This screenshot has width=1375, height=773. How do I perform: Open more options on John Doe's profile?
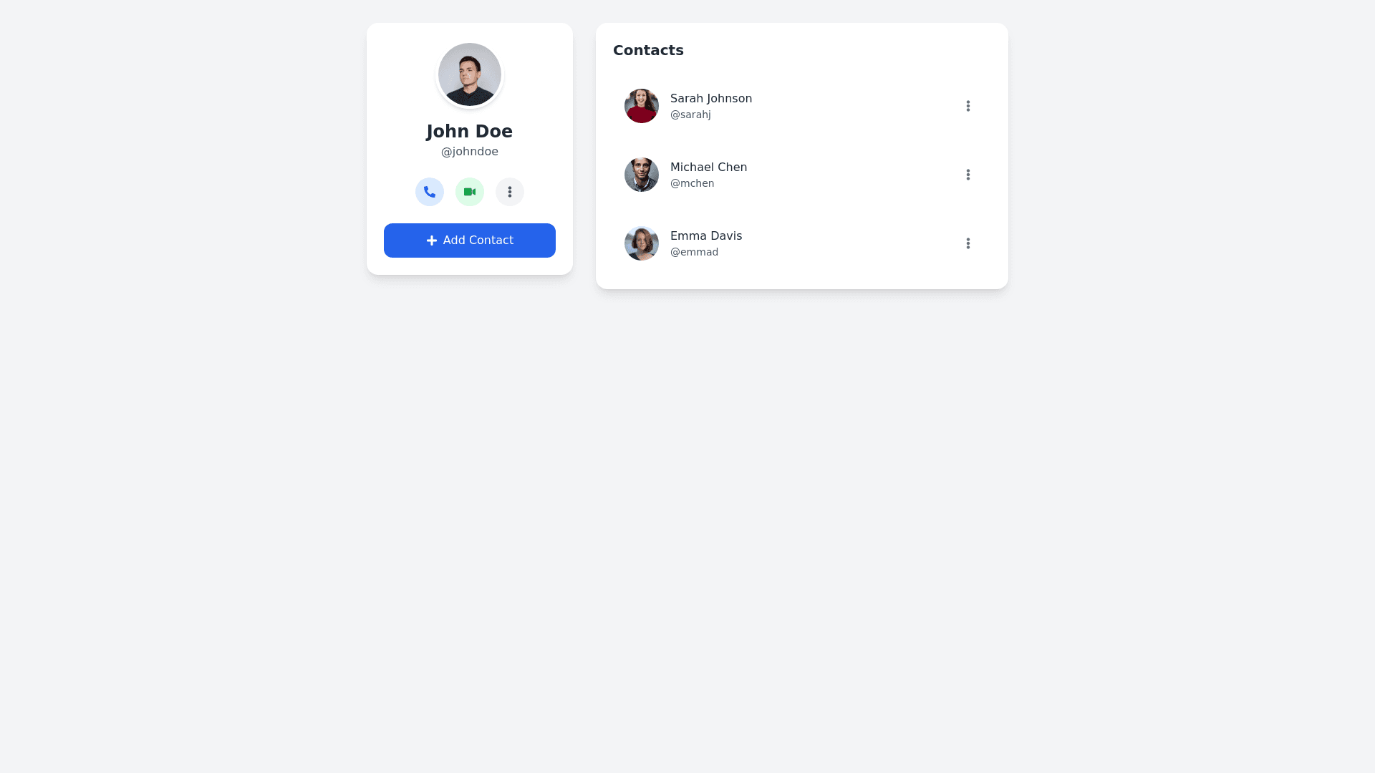(510, 192)
